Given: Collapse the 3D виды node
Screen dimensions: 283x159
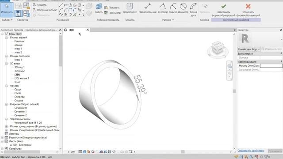Looking at the screenshot, I should [x=7, y=64].
